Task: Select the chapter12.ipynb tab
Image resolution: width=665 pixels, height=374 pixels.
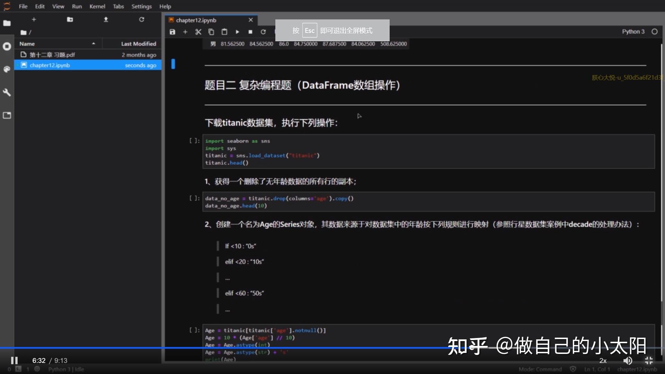Action: click(x=196, y=20)
